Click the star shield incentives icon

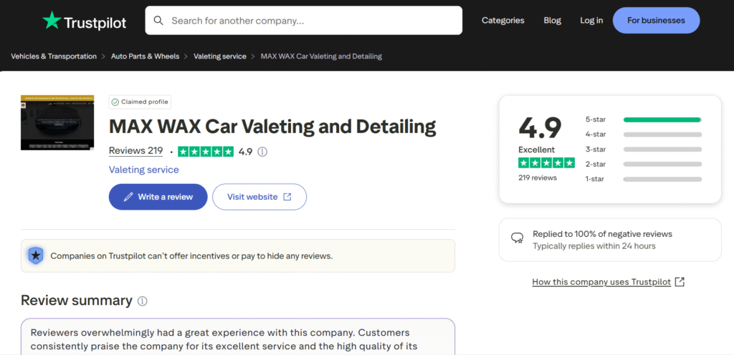tap(35, 256)
